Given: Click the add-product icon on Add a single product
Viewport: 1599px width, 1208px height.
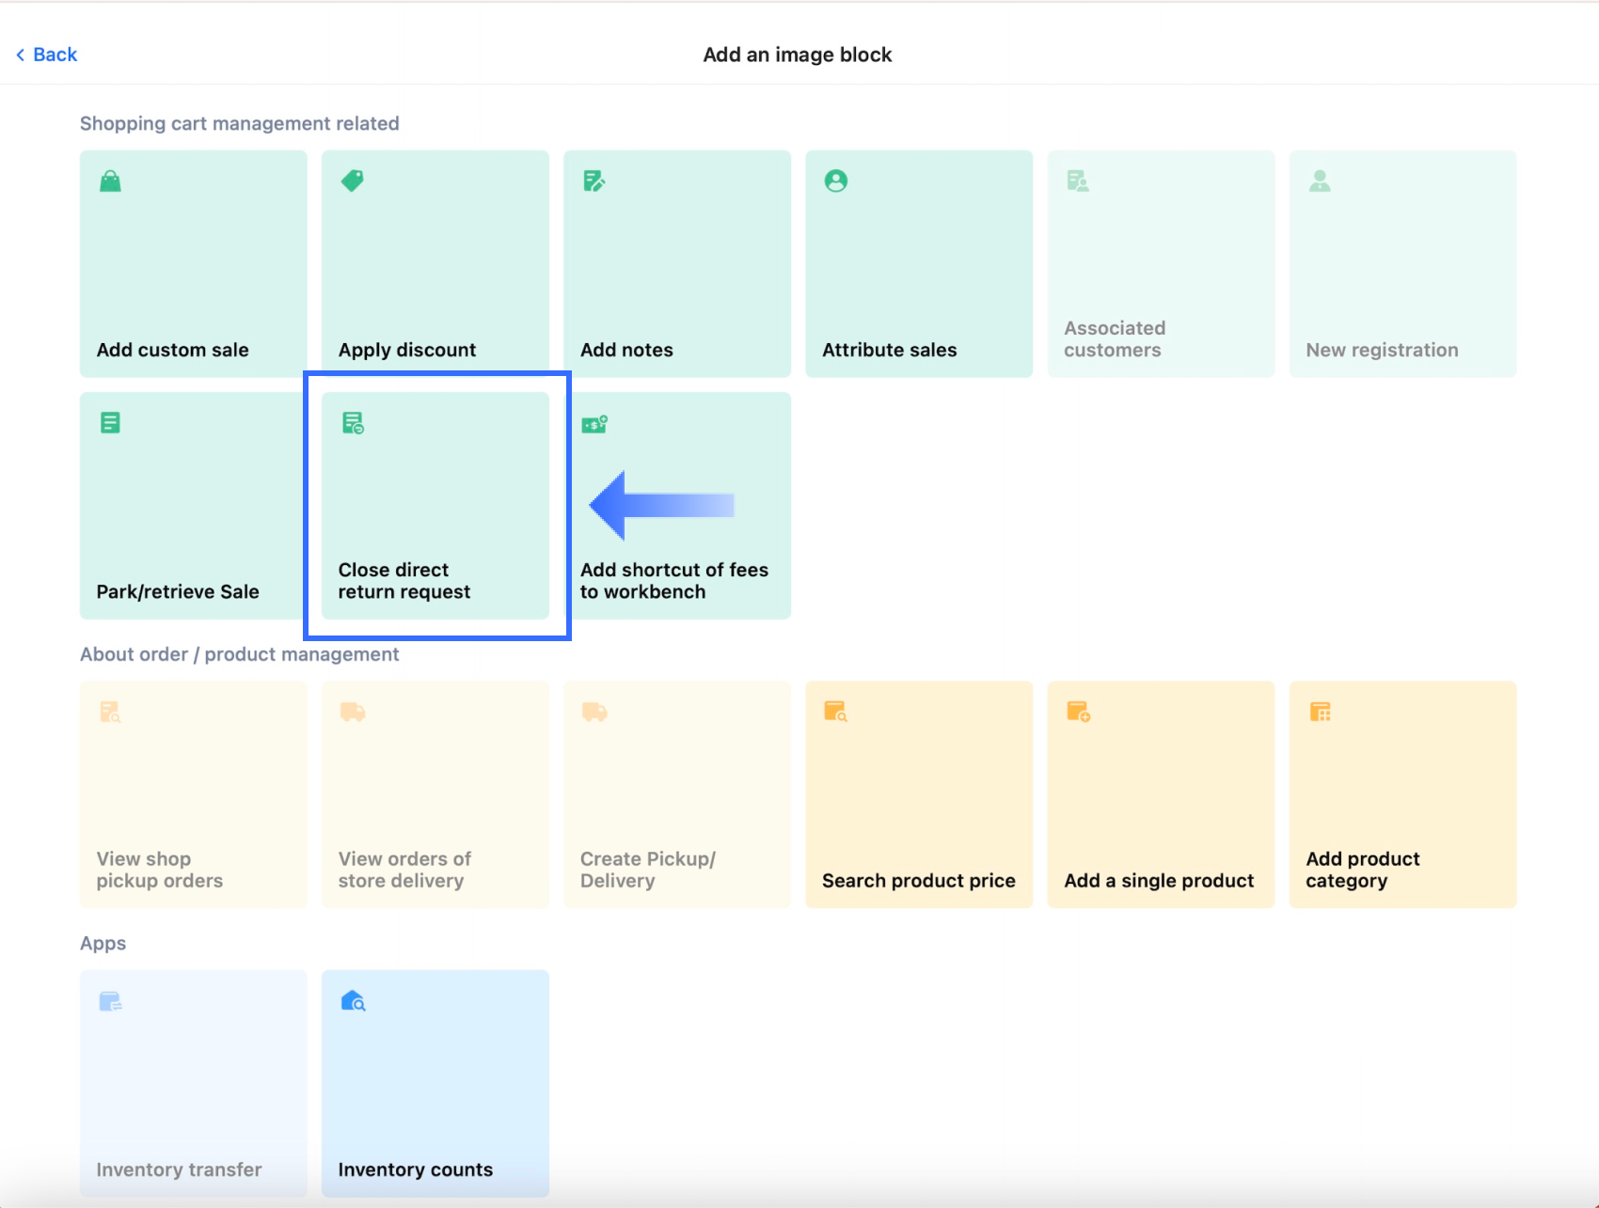Looking at the screenshot, I should [1078, 712].
